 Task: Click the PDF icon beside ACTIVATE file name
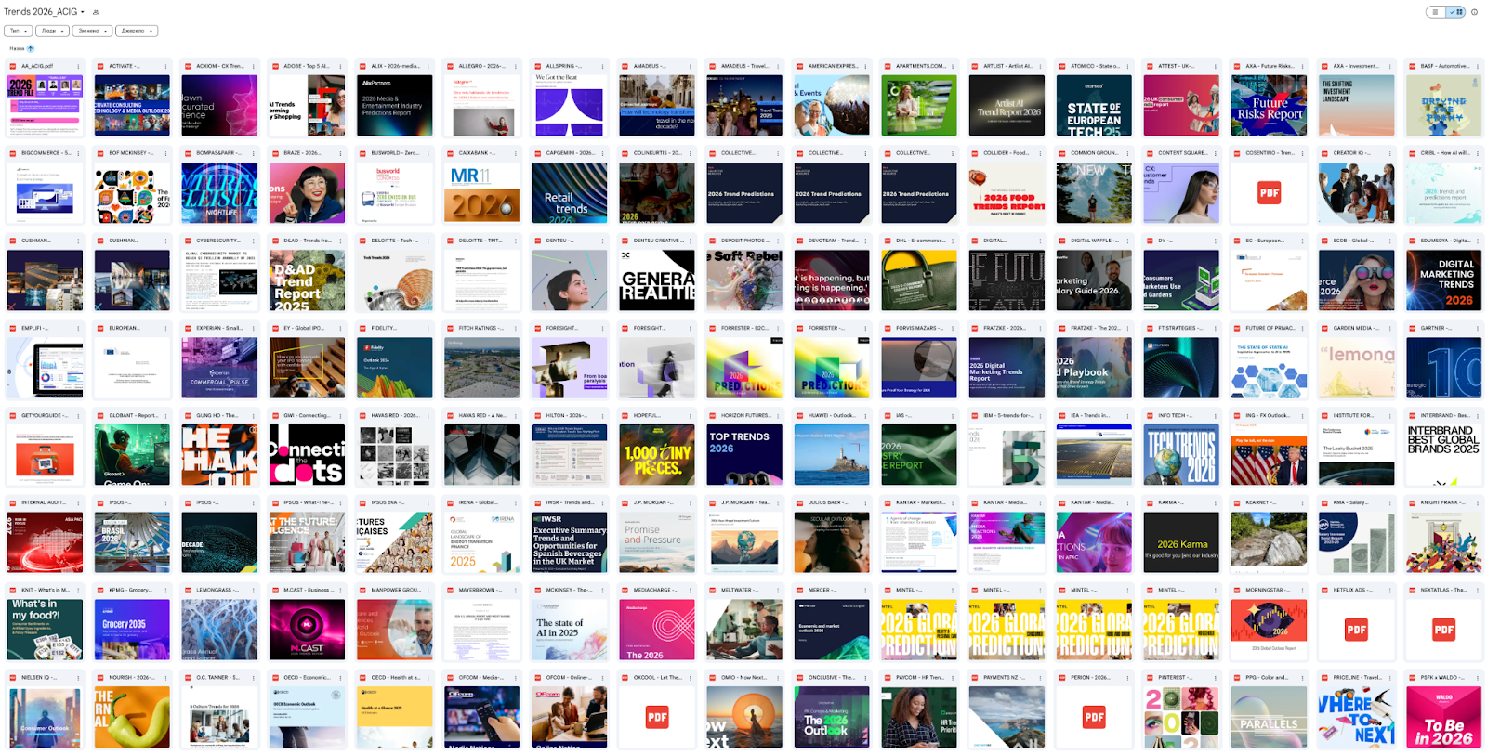tap(100, 66)
